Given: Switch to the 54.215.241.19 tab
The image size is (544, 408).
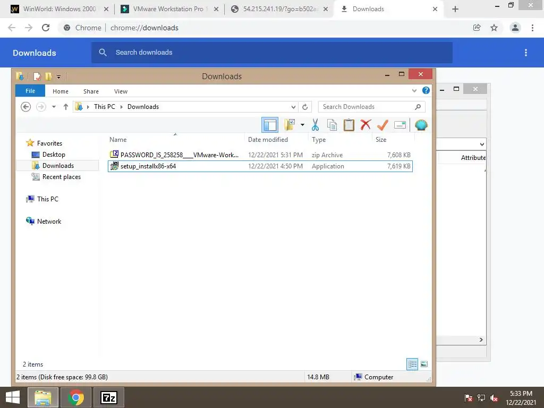Looking at the screenshot, I should (279, 9).
